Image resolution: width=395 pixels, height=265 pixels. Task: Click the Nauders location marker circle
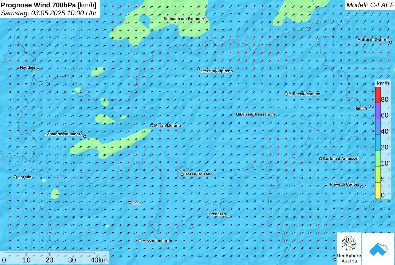click(38, 69)
